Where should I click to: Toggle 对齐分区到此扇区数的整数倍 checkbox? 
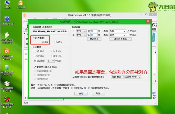[73, 77]
